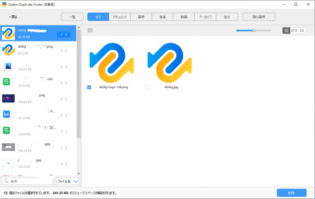Switch to the 他の tab

point(227,17)
